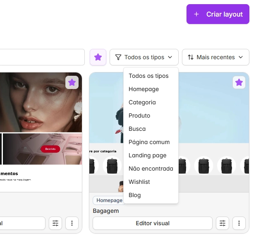Click the funnel filter icon
This screenshot has width=256, height=236.
click(118, 57)
